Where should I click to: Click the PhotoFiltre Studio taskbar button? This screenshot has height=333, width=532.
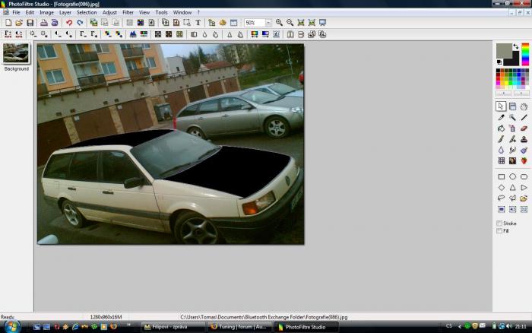(x=306, y=327)
